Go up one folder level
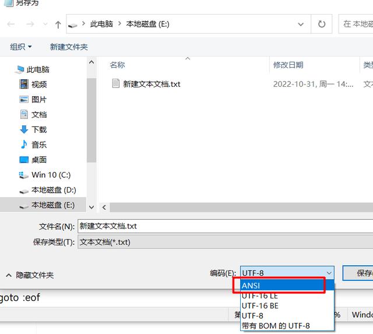This screenshot has width=373, height=334. (58, 24)
